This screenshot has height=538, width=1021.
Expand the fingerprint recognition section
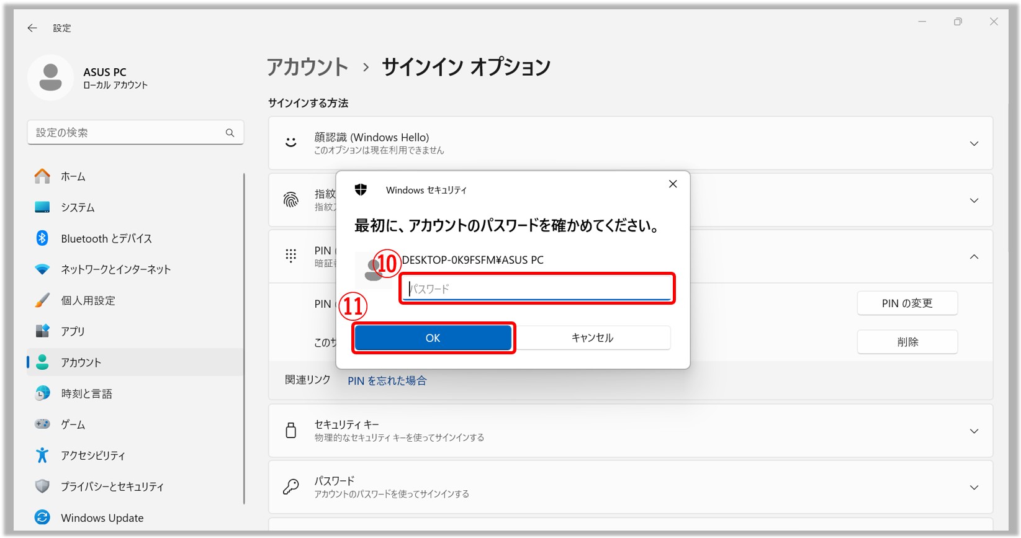(974, 200)
